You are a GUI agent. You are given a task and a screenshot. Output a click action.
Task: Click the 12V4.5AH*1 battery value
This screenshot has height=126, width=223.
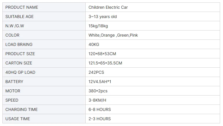pos(100,82)
